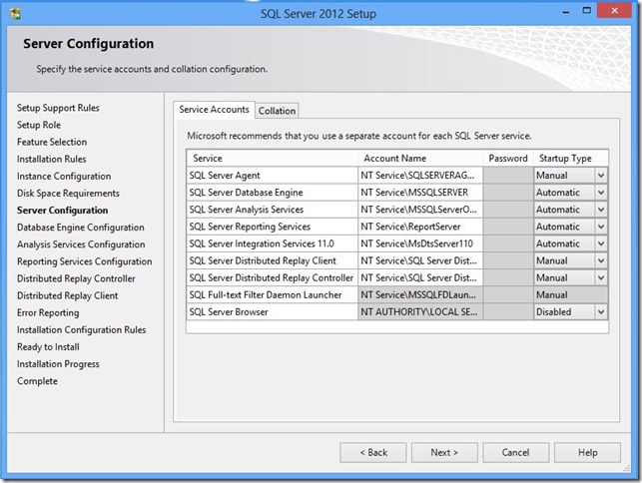Open Startup Type dropdown for Distributed Replay Client

[601, 260]
